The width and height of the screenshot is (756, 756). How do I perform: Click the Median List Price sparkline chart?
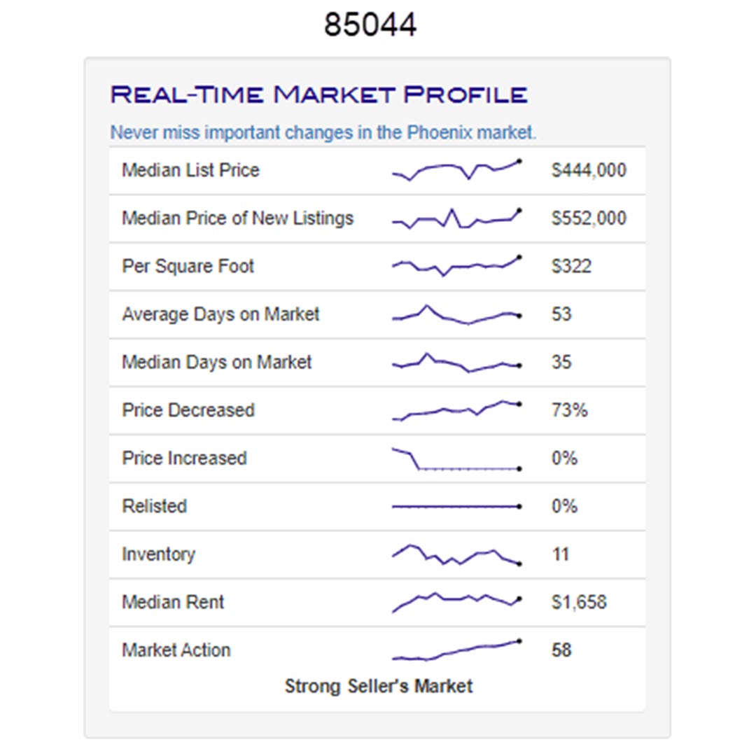pyautogui.click(x=456, y=170)
